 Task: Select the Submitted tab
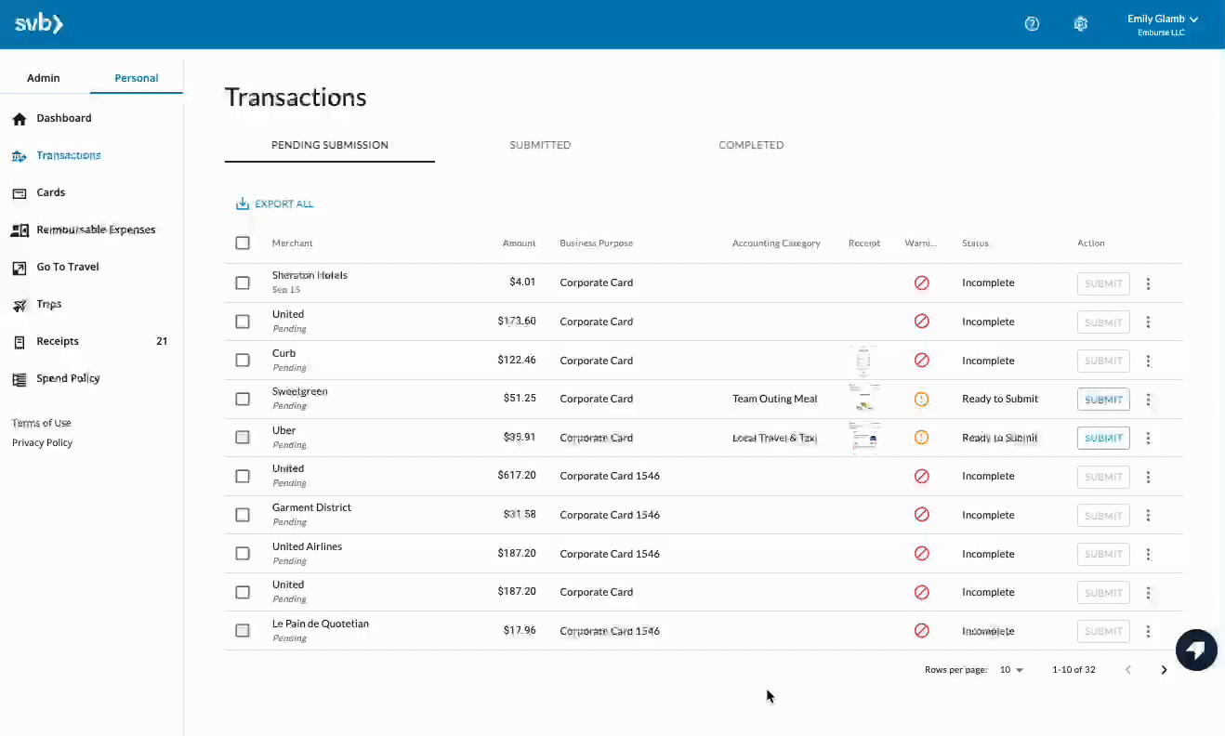(x=540, y=145)
